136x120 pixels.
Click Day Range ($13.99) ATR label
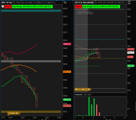[x=32, y=6]
